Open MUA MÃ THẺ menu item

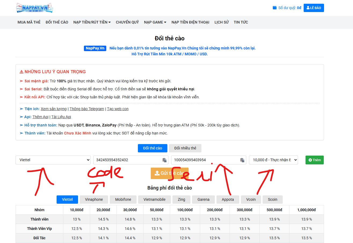29,22
